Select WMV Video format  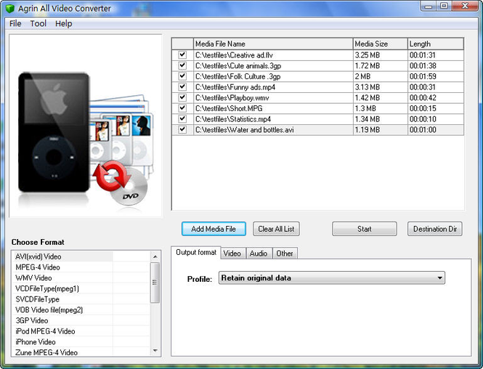(x=81, y=277)
